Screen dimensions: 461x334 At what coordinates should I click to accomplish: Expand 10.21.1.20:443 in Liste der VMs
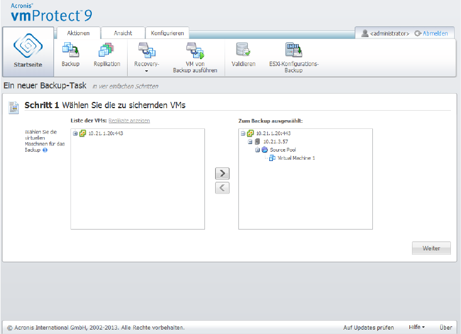(x=75, y=133)
